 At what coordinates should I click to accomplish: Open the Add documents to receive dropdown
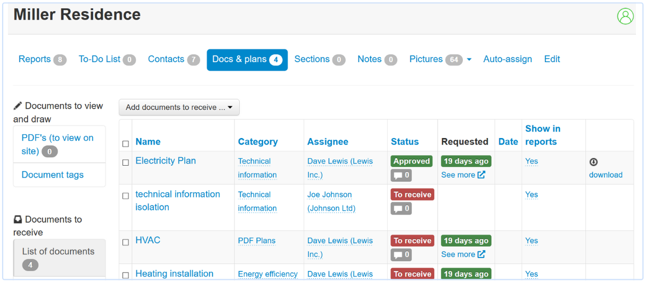179,107
